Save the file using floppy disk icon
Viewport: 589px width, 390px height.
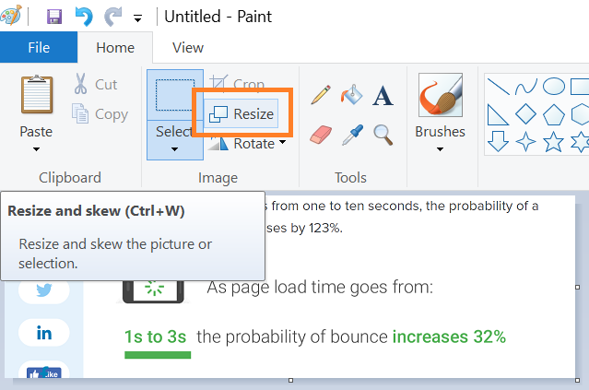point(54,17)
